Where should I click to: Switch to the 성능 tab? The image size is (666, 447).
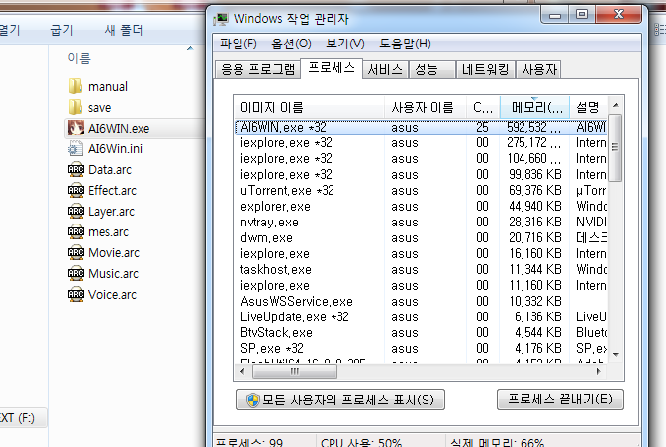coord(426,69)
